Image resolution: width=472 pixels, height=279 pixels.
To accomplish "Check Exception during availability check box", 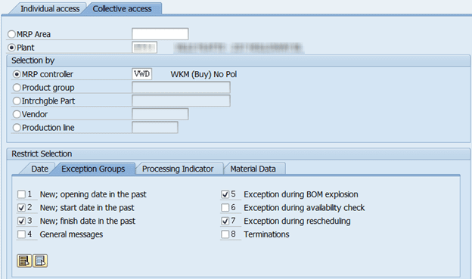I will 225,208.
